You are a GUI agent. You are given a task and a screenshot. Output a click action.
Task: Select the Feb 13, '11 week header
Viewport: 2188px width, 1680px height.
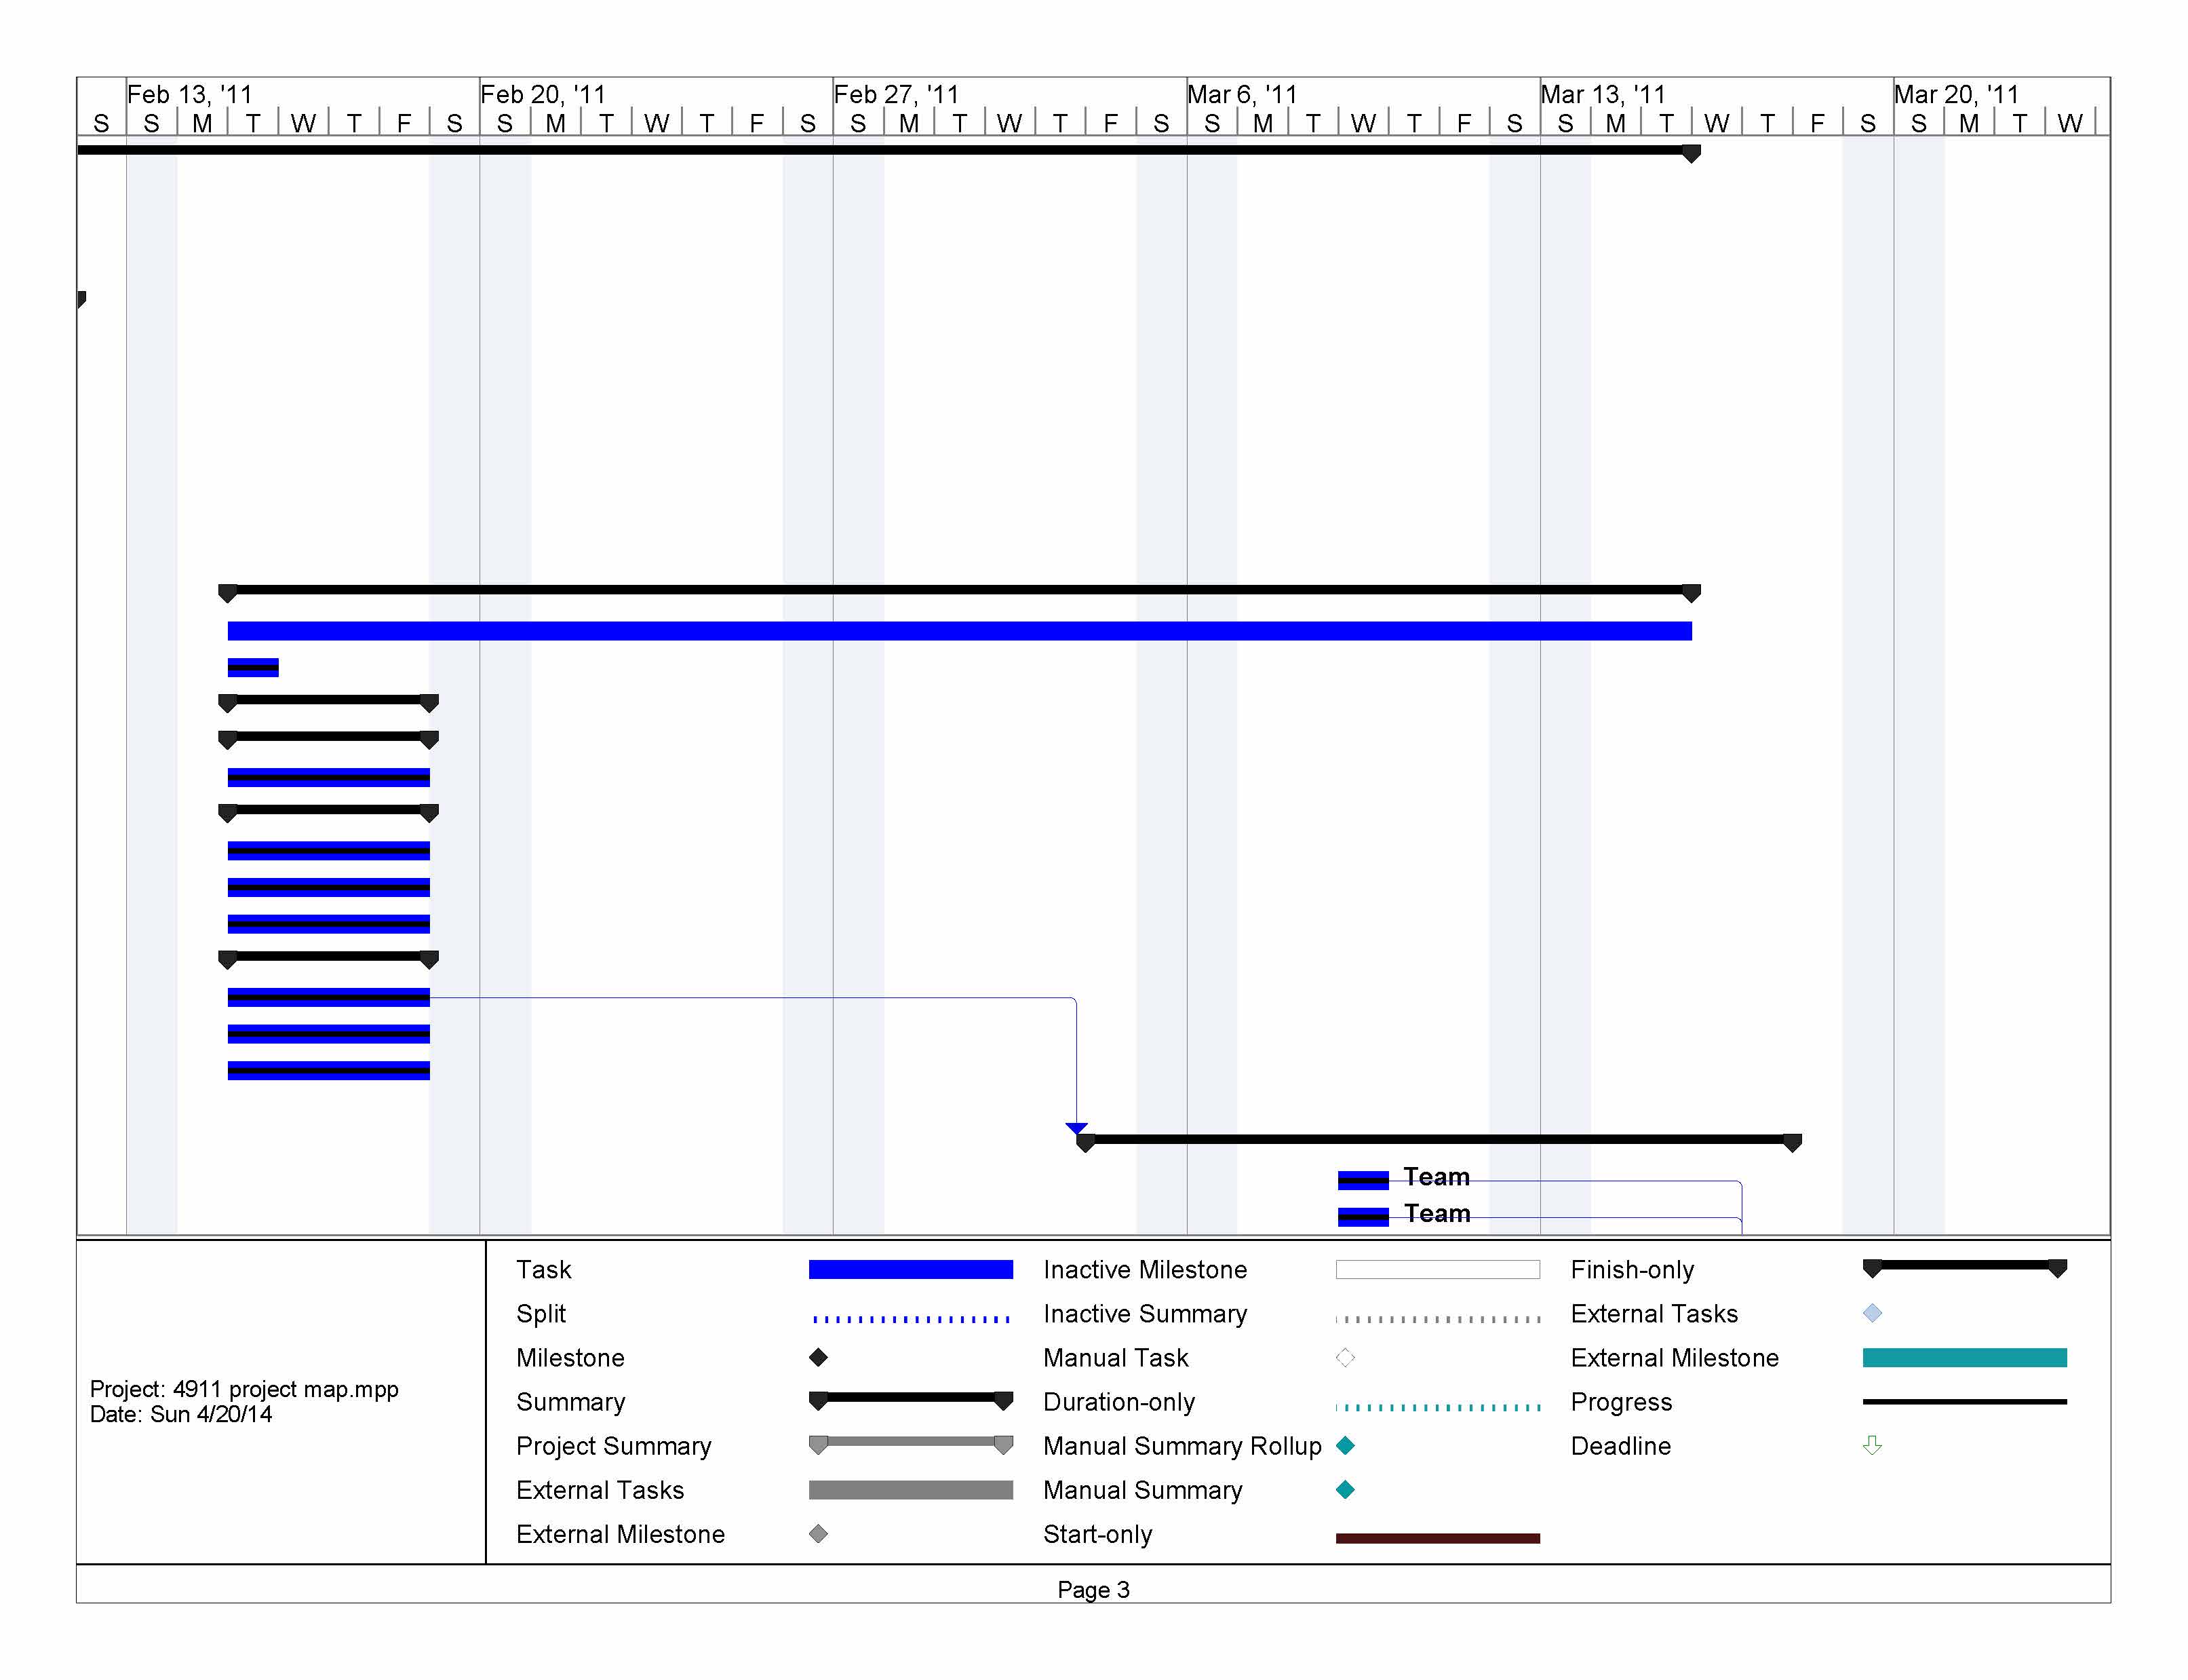[189, 94]
